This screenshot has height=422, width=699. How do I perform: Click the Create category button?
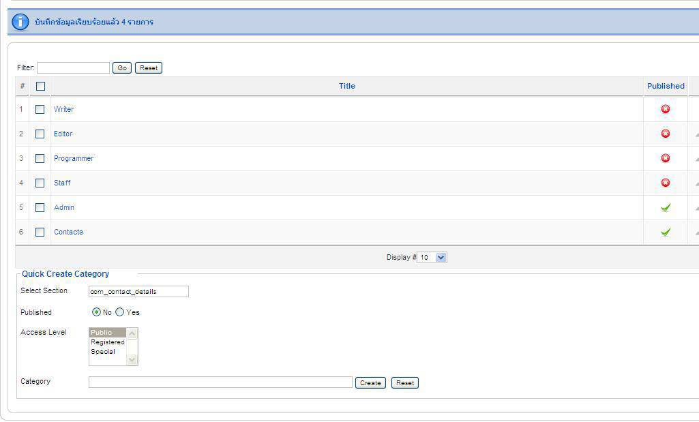click(x=370, y=382)
